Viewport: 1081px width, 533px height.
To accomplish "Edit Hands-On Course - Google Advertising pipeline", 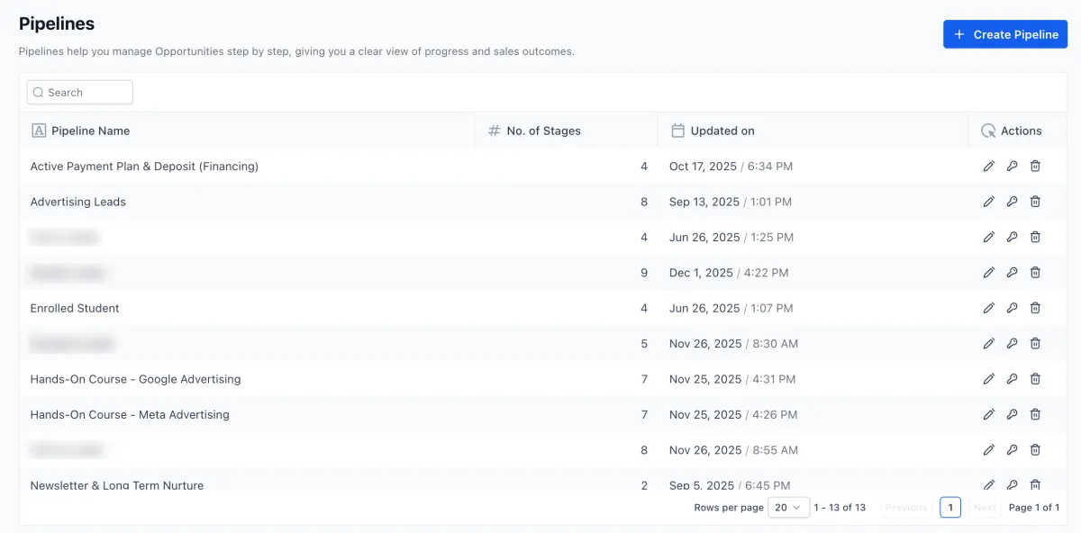I will [x=989, y=379].
